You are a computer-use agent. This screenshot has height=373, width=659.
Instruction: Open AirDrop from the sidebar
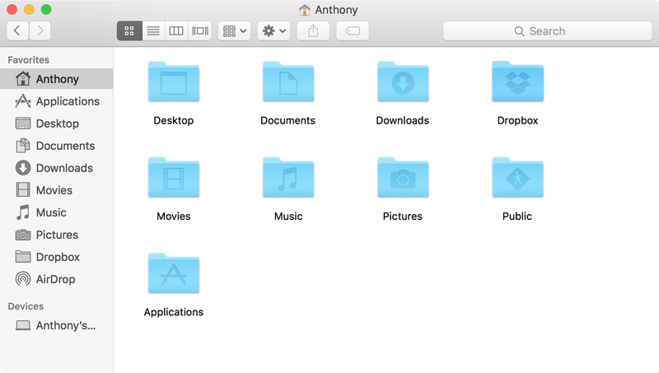pyautogui.click(x=57, y=279)
